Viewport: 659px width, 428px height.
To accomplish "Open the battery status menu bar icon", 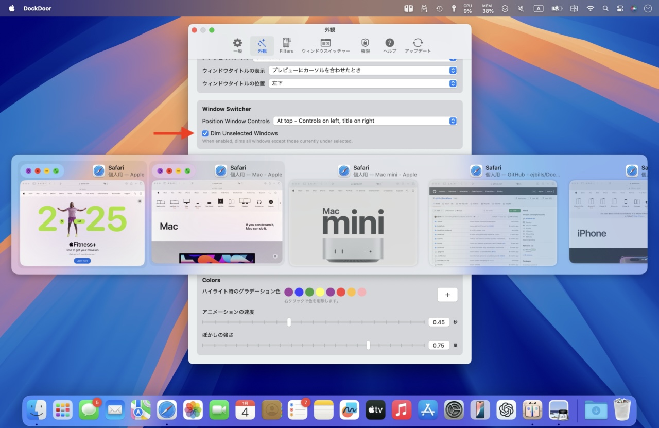I will point(557,8).
